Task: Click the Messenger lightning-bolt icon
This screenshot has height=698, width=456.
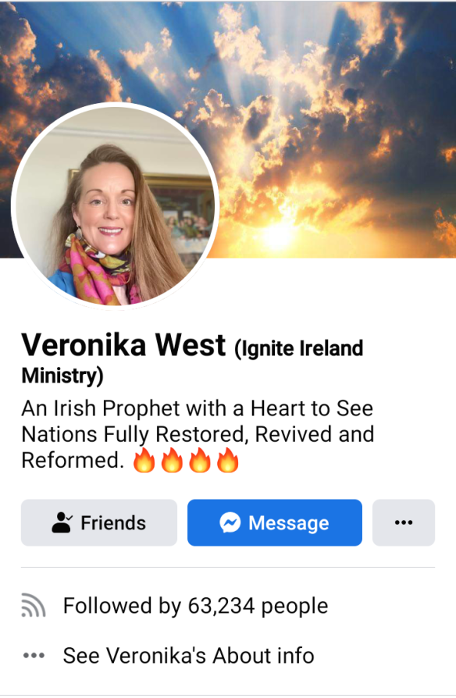Action: 230,522
